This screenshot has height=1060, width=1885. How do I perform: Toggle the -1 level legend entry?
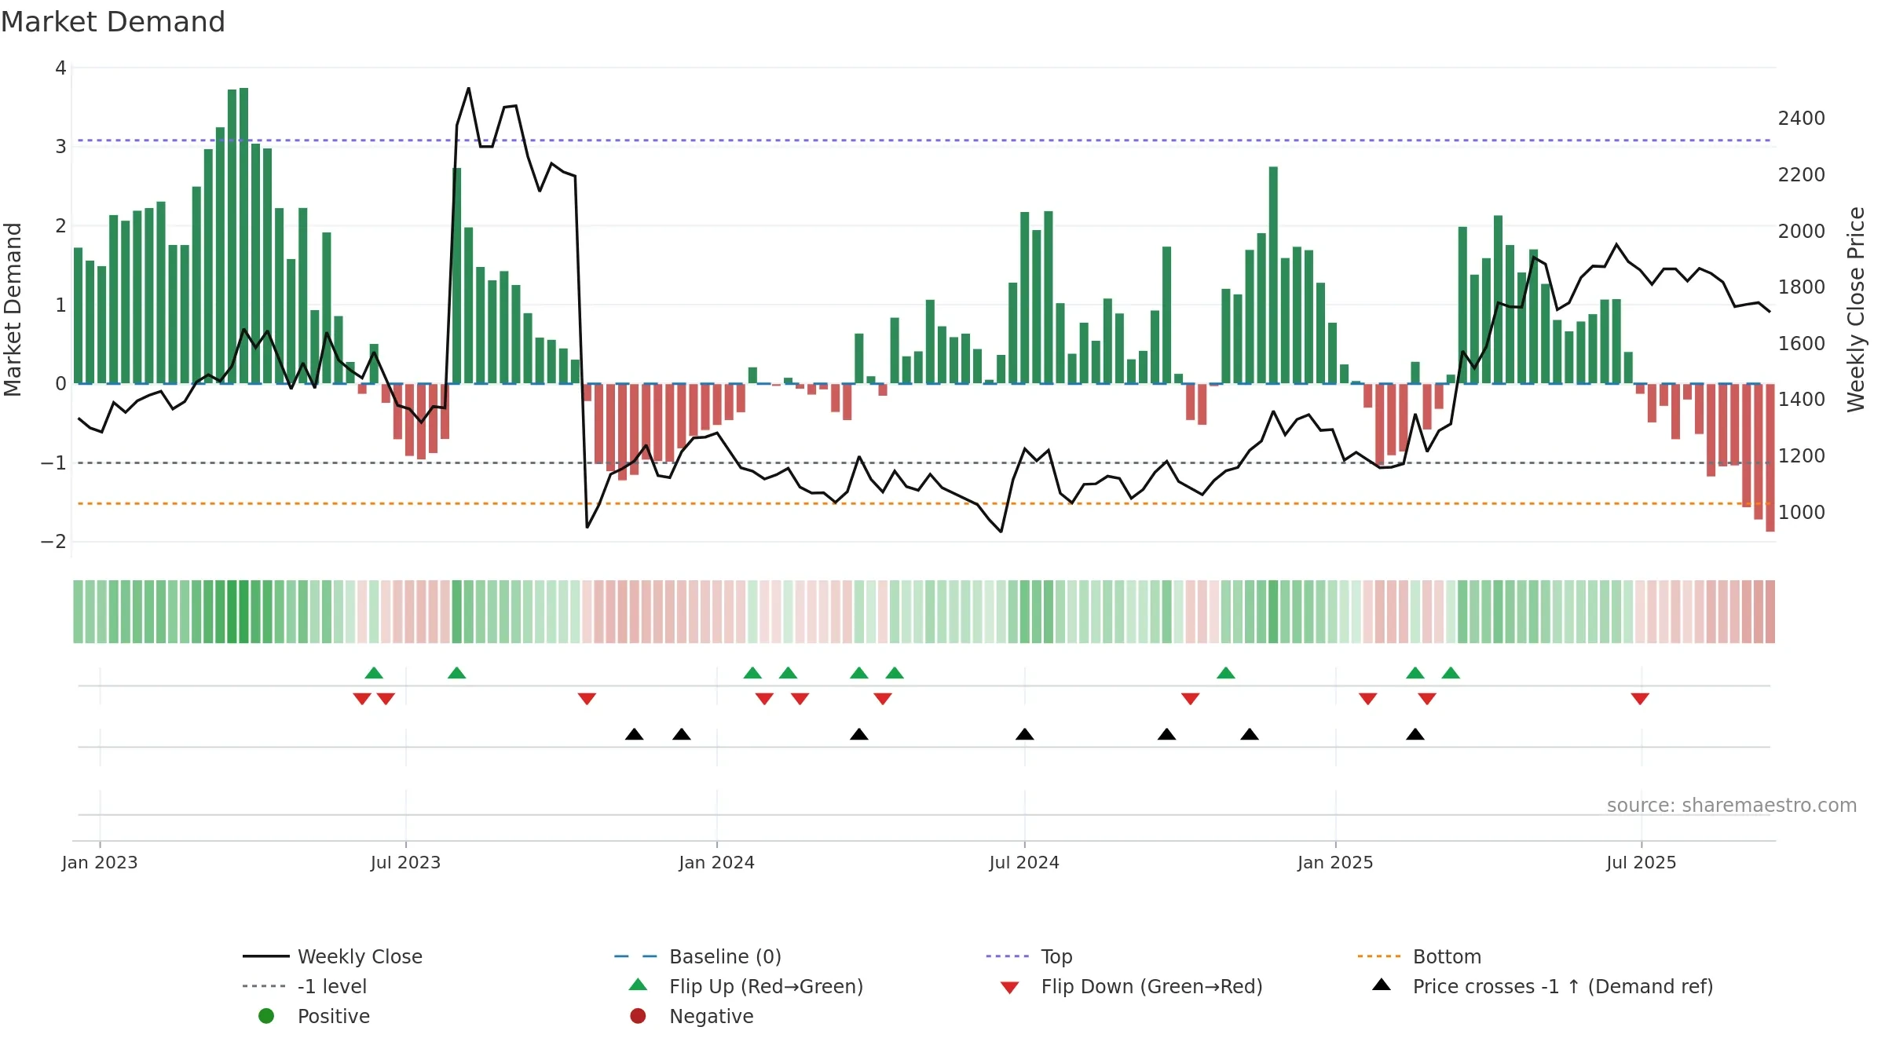(x=305, y=986)
